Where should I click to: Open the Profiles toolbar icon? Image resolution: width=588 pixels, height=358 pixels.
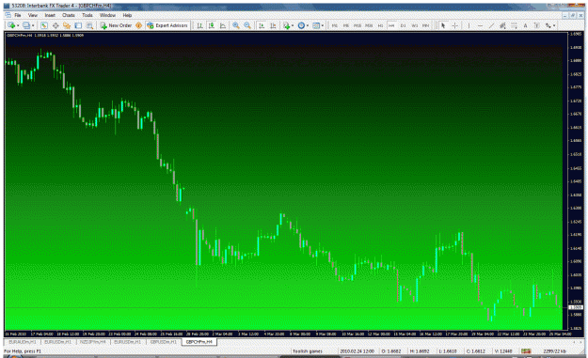[26, 25]
